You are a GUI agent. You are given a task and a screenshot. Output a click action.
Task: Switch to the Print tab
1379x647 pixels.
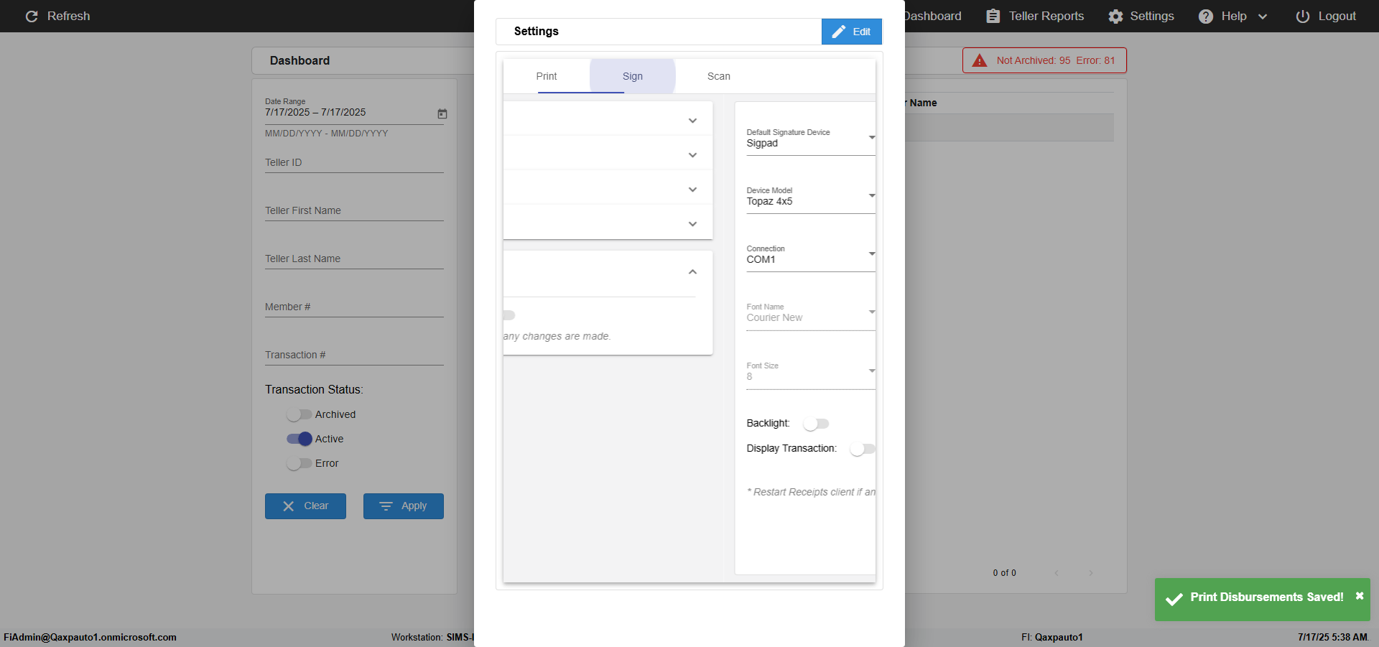click(547, 76)
